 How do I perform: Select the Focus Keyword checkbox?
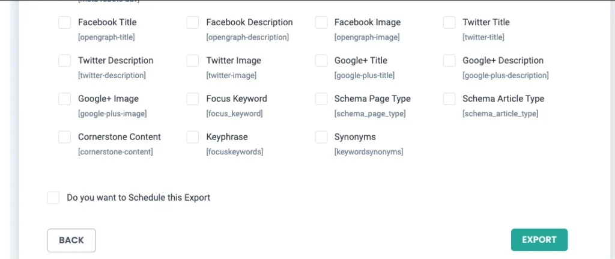(193, 99)
